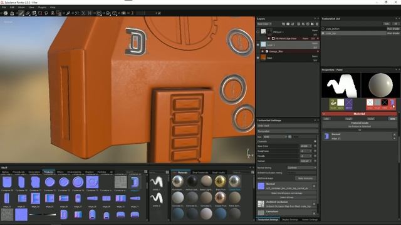Viewport: 401px width, 225px height.
Task: Toggle visibility of the top fill layer
Action: (258, 32)
